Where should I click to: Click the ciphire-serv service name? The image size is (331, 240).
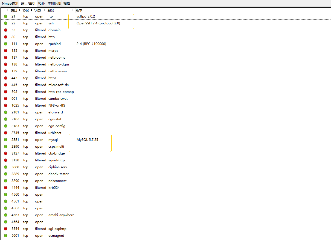tap(58, 167)
